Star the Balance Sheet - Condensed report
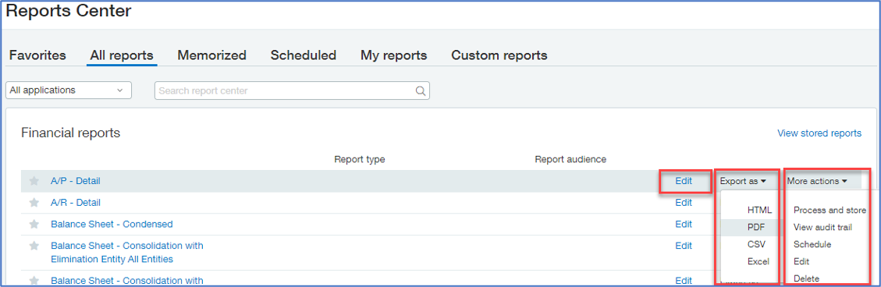The width and height of the screenshot is (881, 287). tap(34, 224)
